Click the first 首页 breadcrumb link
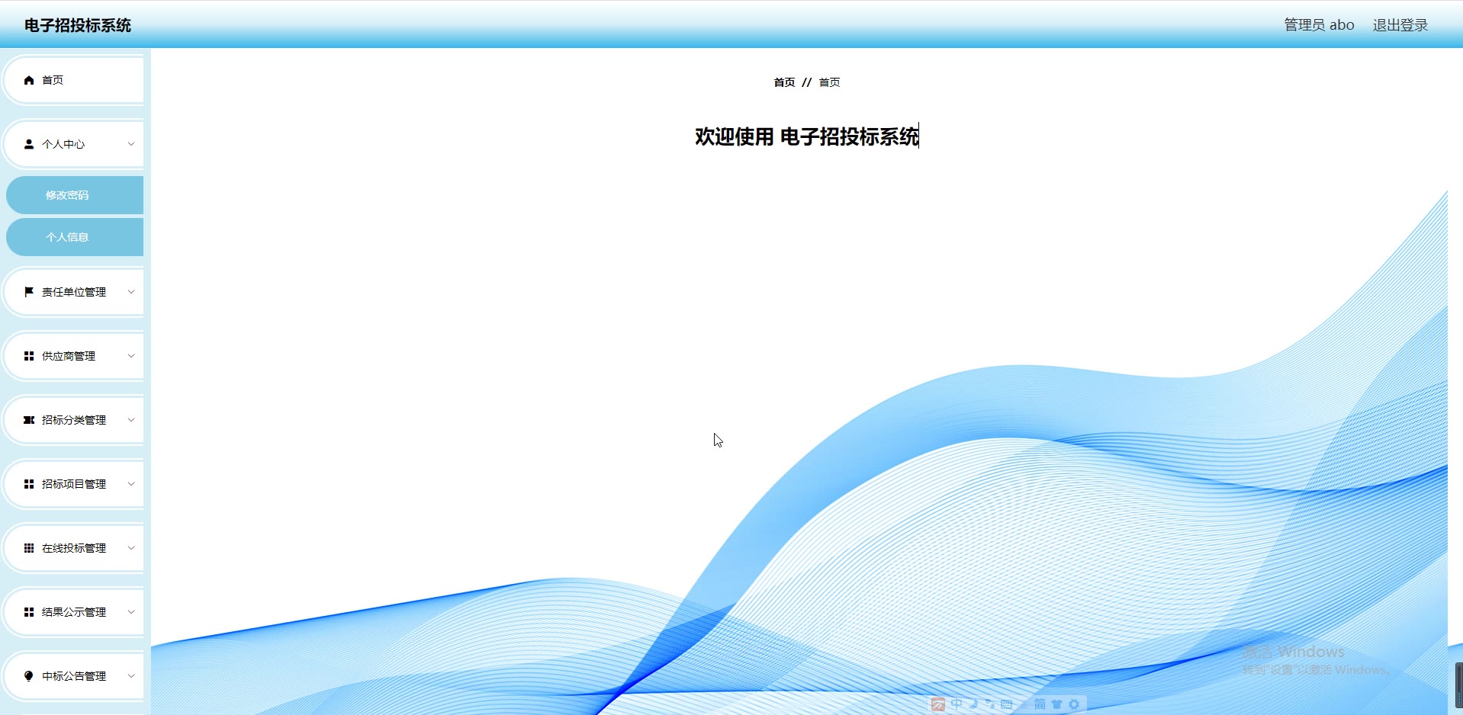The height and width of the screenshot is (715, 1463). (784, 82)
